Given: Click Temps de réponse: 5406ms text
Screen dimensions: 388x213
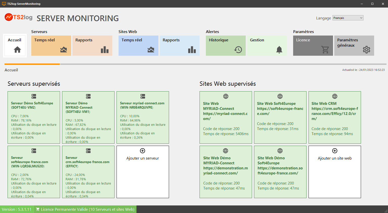Looking at the screenshot, I should pos(226,134).
